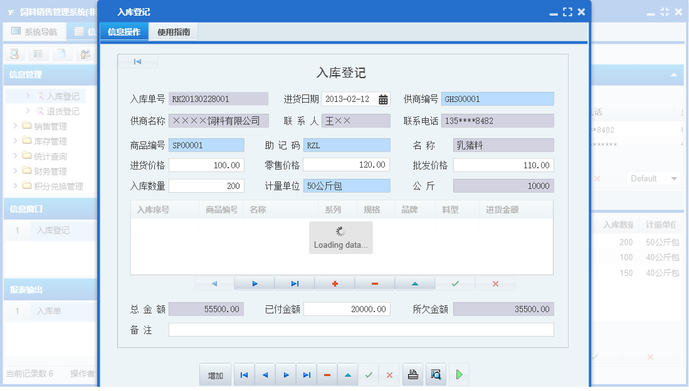689x391 pixels.
Task: Click the red minus icon to remove a row
Action: coord(374,283)
